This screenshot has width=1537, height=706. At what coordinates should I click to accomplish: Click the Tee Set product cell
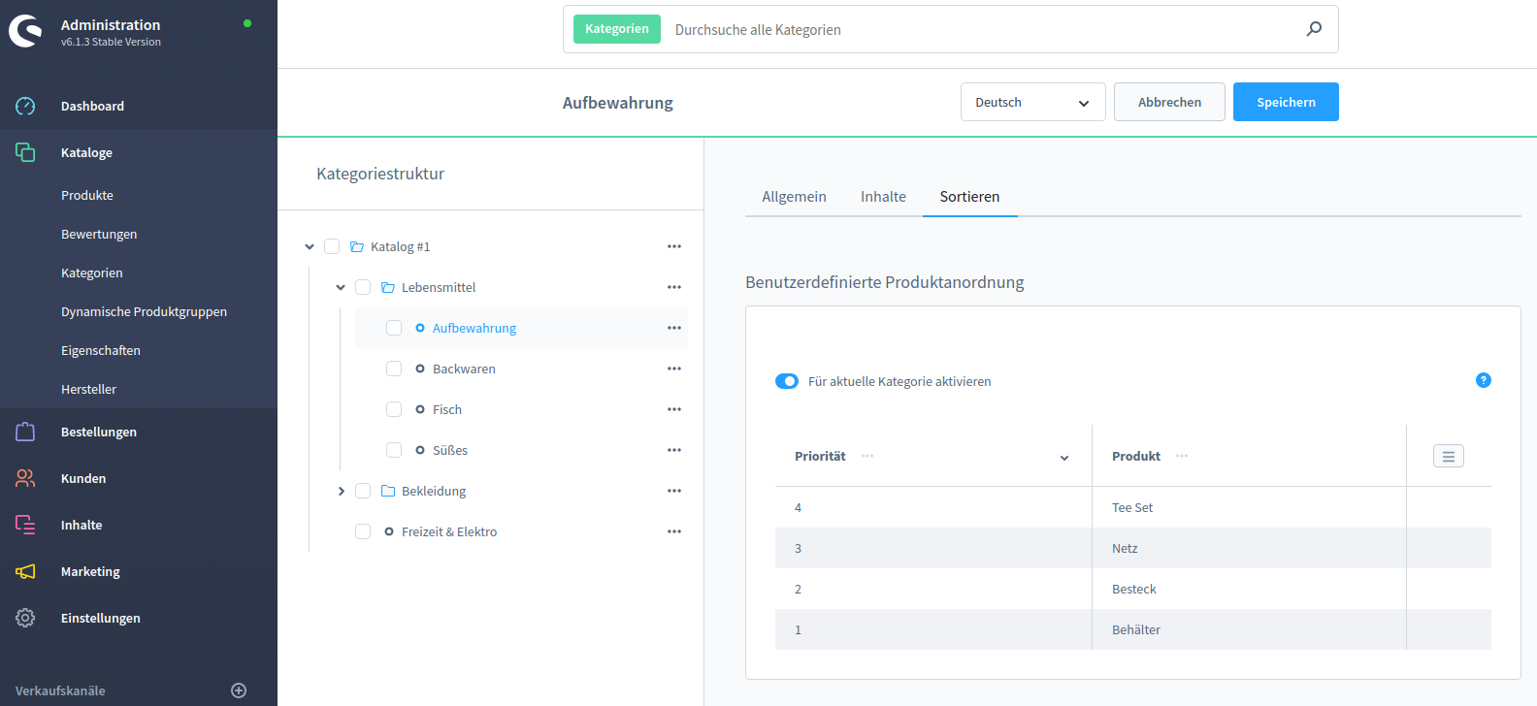click(x=1249, y=507)
